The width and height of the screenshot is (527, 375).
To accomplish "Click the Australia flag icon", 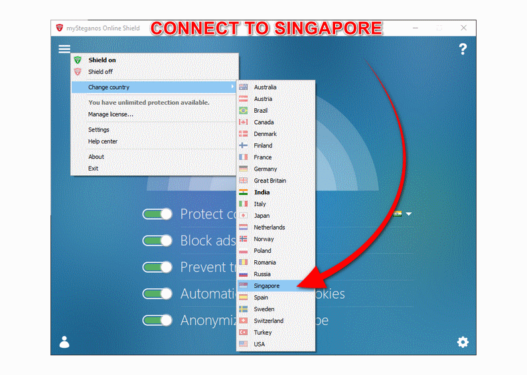I will (x=244, y=87).
